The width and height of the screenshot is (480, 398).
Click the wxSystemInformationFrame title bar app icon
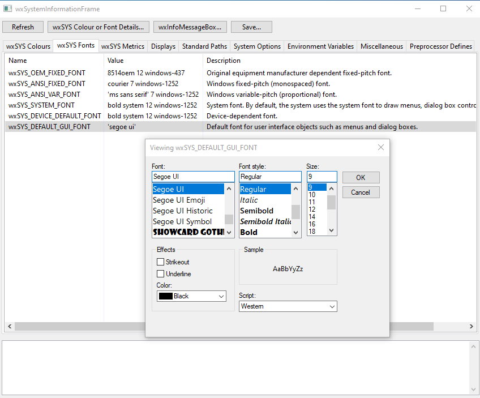(x=8, y=8)
